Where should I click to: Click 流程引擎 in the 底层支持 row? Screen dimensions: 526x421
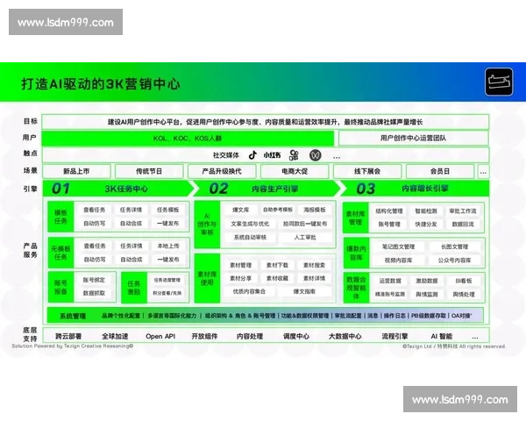394,337
